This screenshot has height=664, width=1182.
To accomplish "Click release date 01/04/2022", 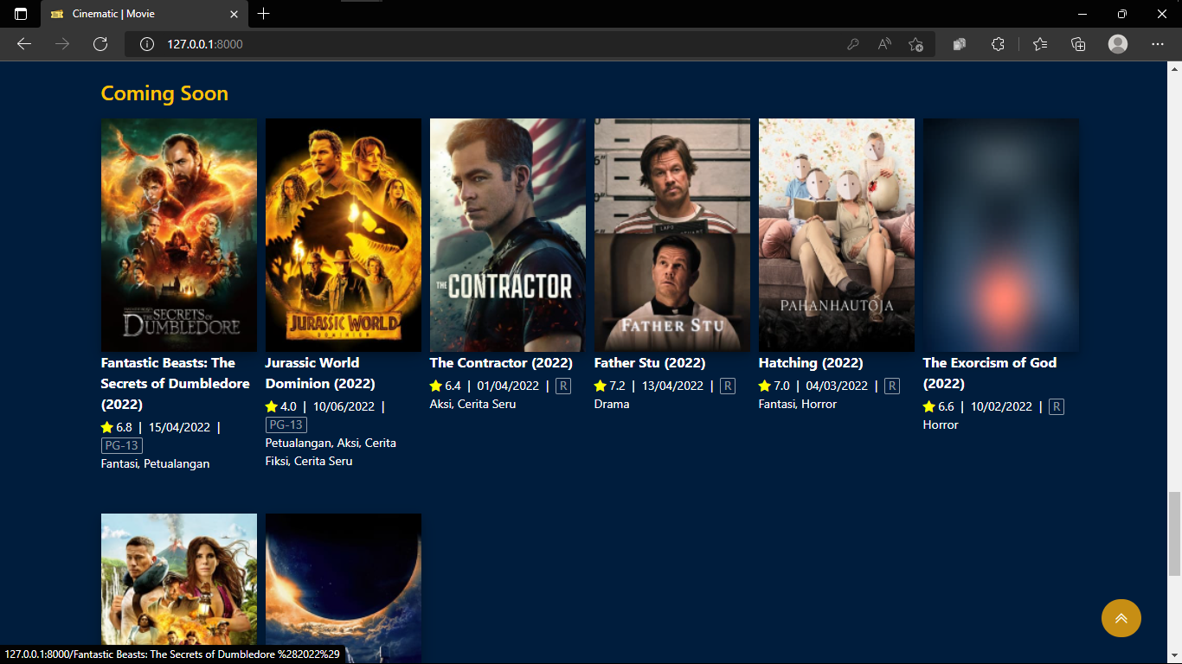I will tap(508, 386).
